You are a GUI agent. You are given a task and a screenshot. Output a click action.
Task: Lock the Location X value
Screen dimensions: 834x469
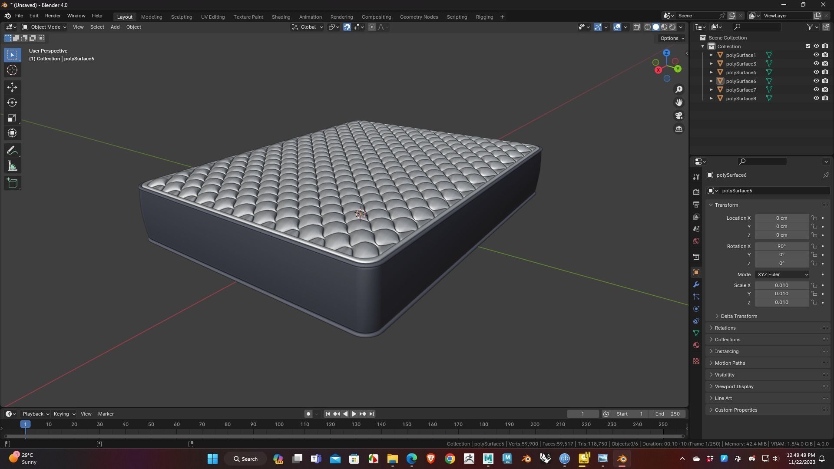814,218
